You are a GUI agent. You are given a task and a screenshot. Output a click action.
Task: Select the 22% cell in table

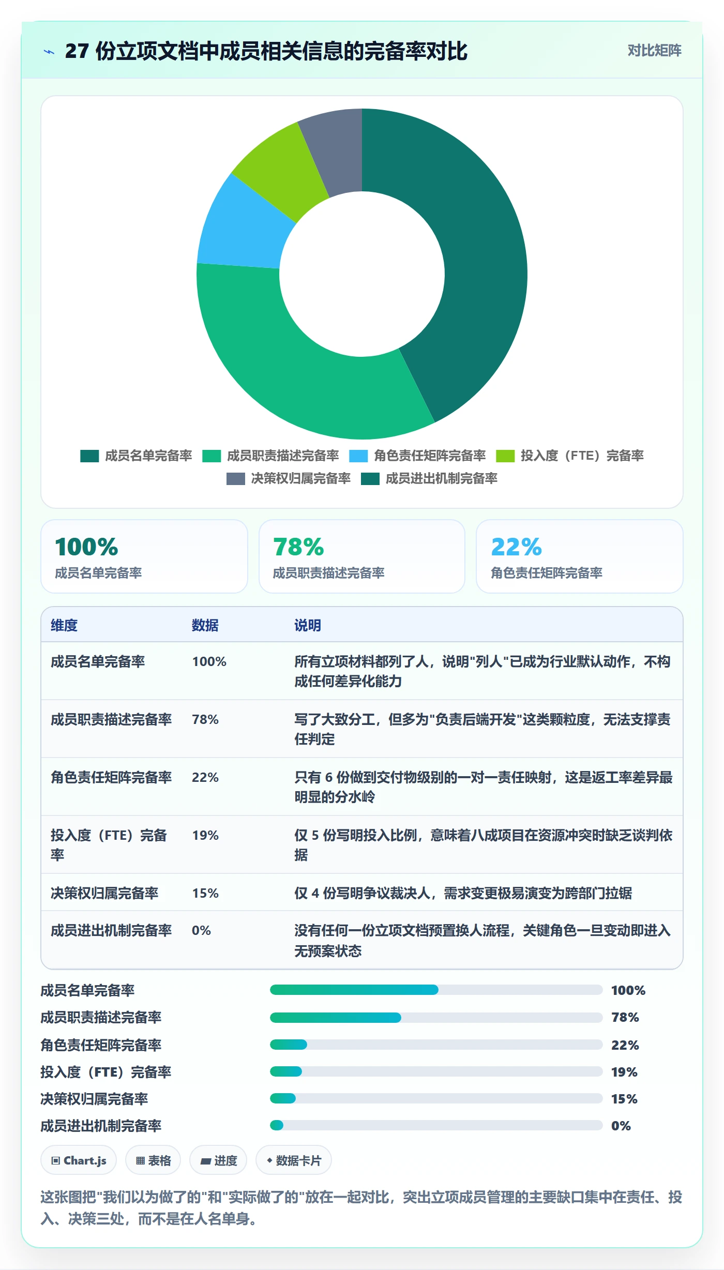[x=205, y=777]
